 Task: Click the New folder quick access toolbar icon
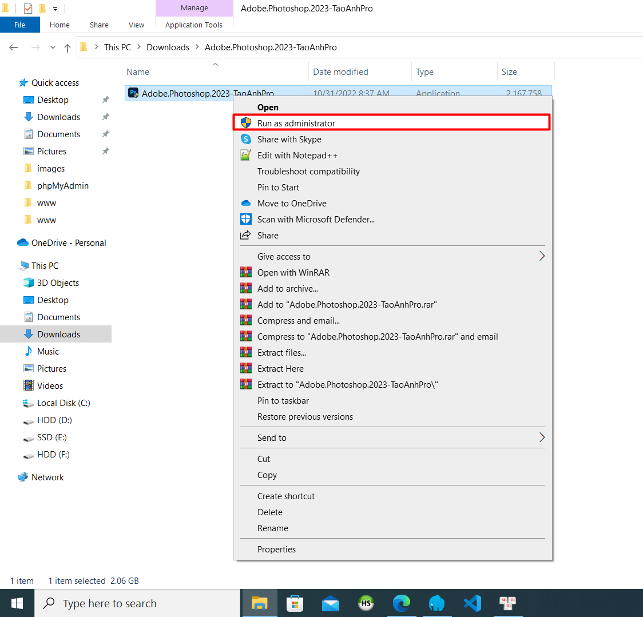[42, 8]
